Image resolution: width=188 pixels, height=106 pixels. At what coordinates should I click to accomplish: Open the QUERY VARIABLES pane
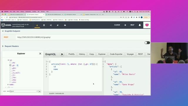tap(56, 93)
